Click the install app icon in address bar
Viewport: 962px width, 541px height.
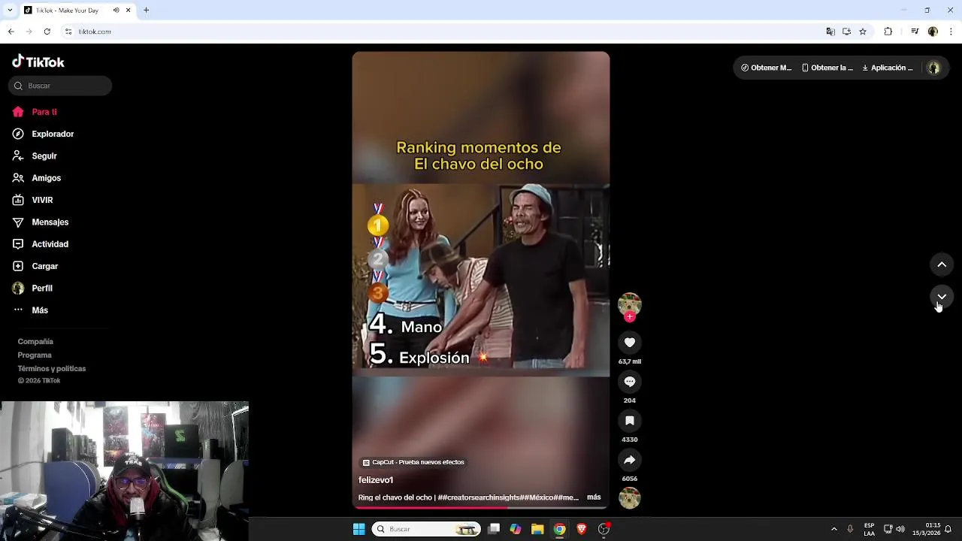coord(846,32)
